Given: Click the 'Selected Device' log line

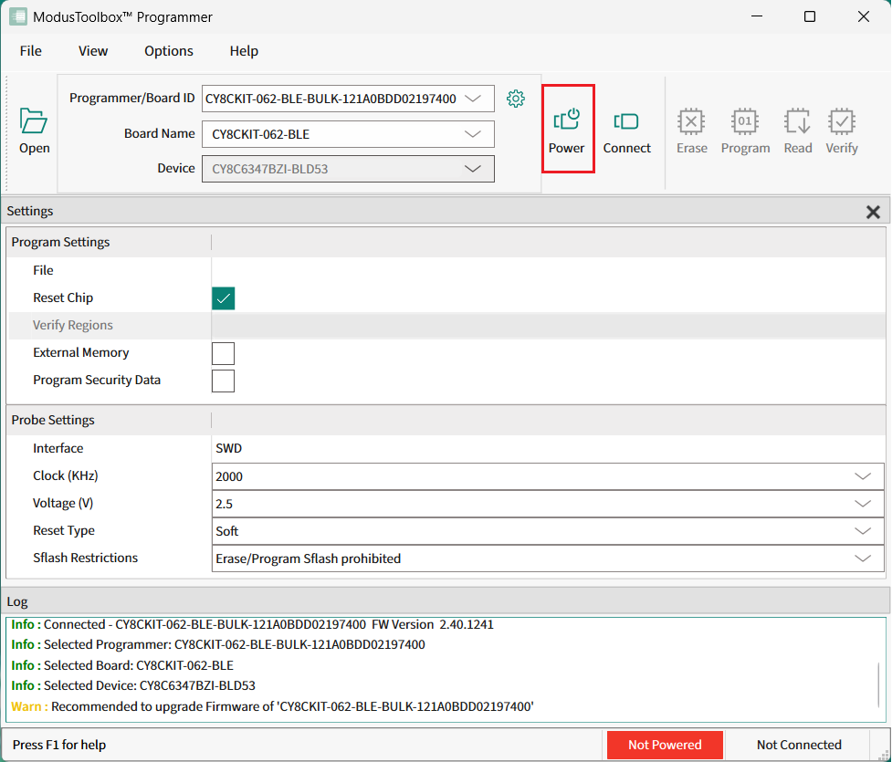Looking at the screenshot, I should coord(133,686).
